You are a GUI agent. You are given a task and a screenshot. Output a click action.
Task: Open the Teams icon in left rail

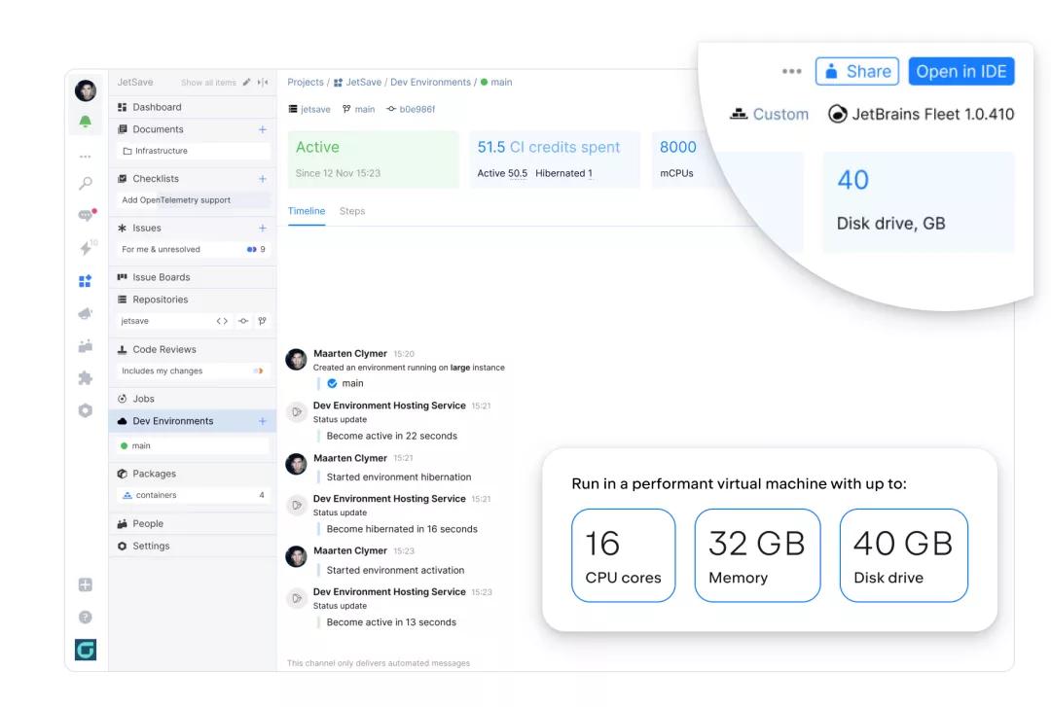click(x=85, y=346)
